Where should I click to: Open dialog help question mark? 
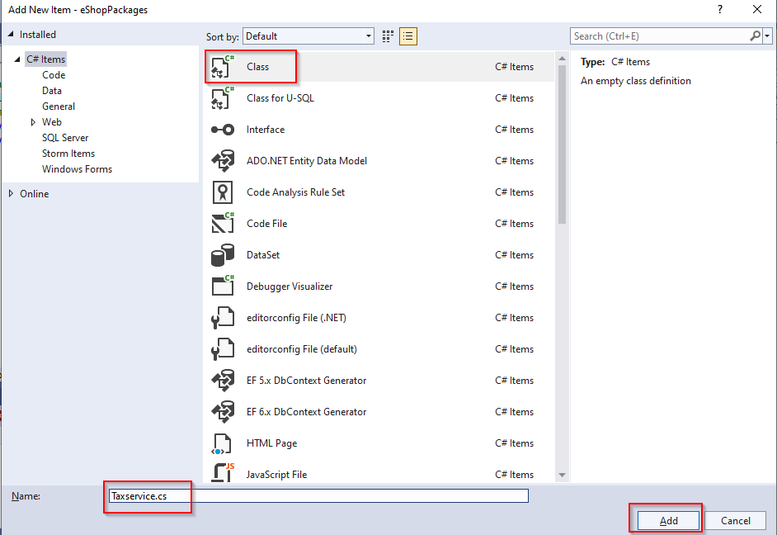(720, 9)
